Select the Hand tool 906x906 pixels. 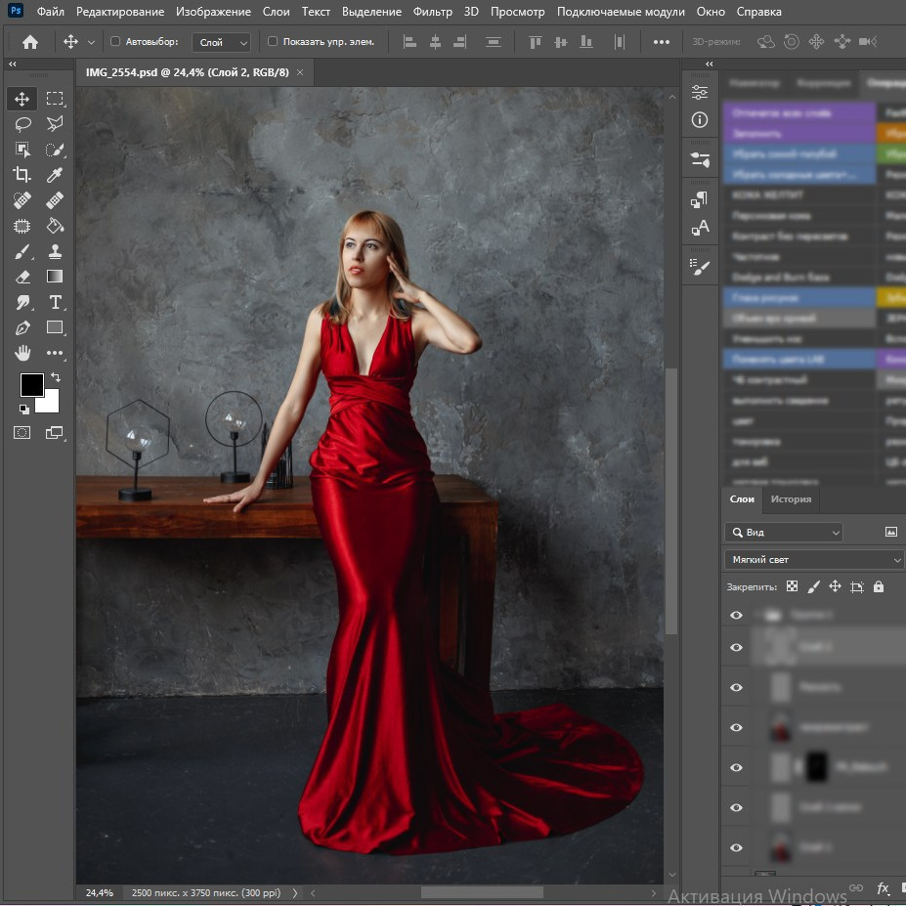(22, 353)
